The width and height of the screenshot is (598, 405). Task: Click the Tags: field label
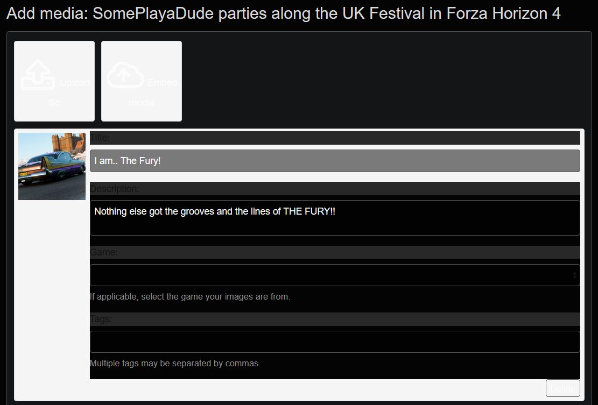pos(101,319)
